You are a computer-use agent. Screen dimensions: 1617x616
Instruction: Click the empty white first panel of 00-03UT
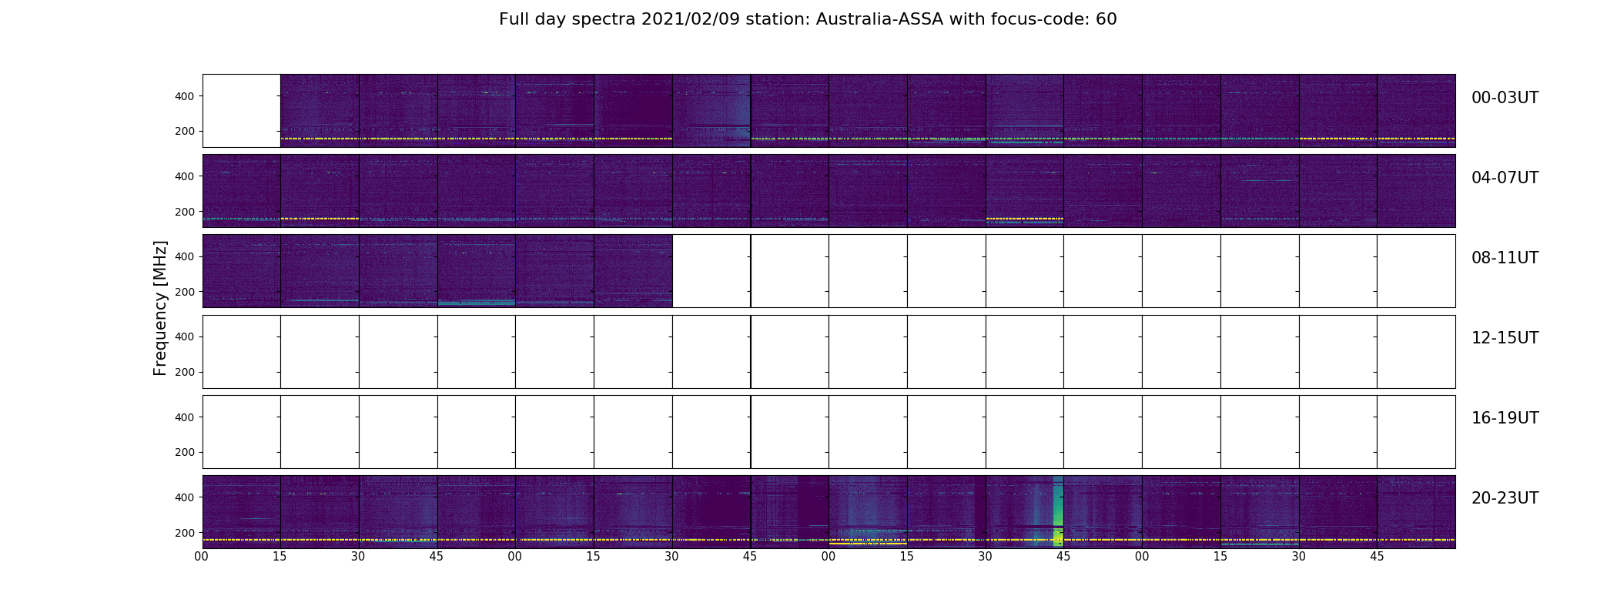point(242,111)
